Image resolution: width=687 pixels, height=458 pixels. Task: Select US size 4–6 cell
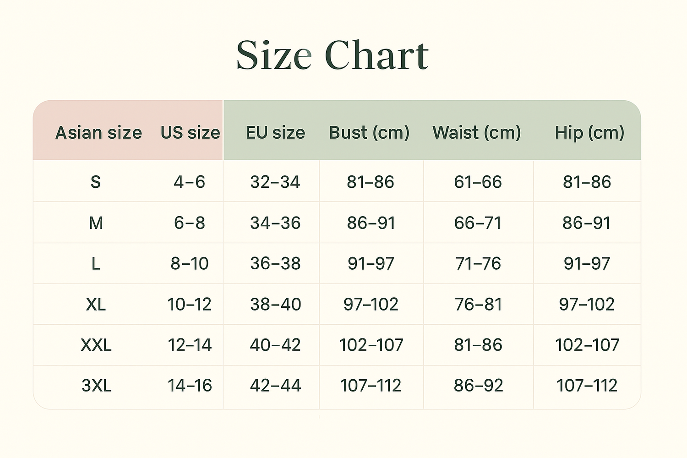point(189,182)
